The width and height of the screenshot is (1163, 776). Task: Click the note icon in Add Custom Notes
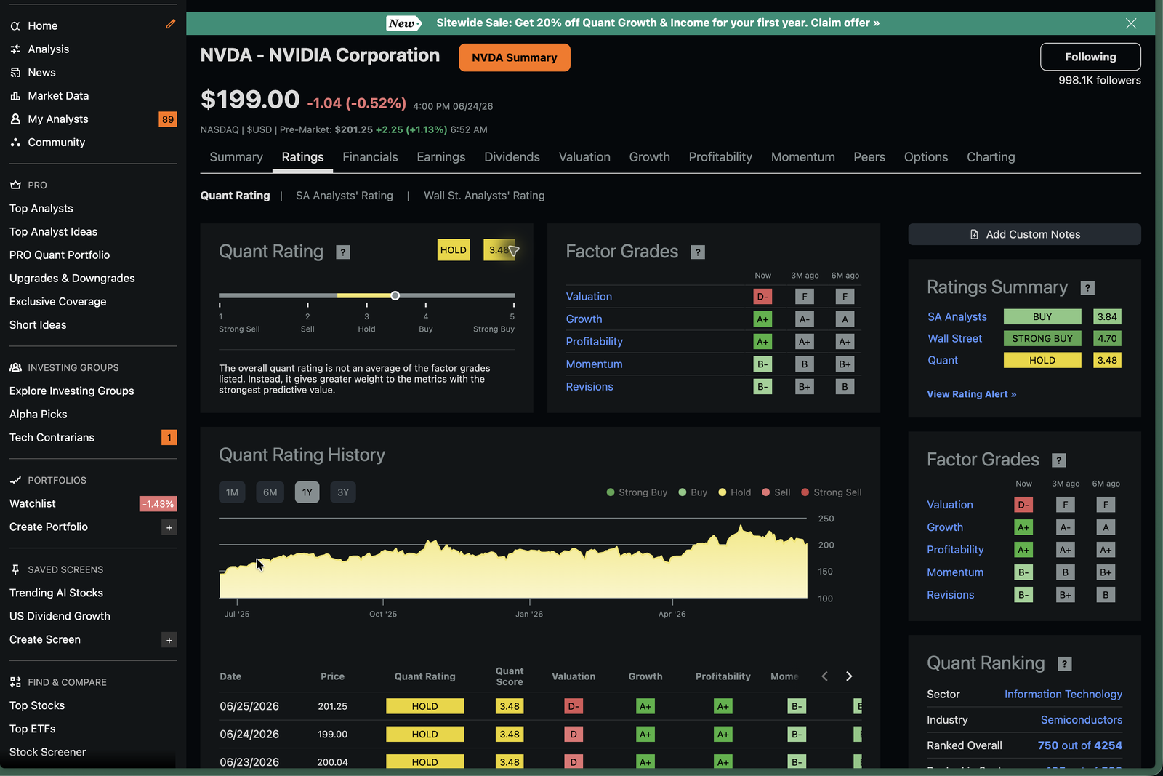[974, 234]
